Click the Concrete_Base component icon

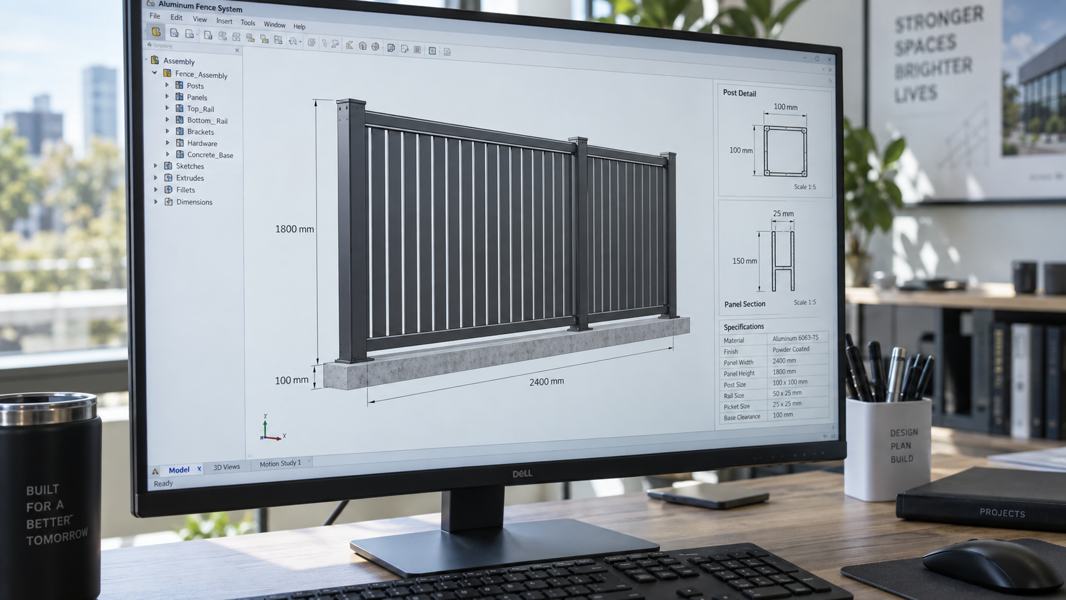[180, 154]
